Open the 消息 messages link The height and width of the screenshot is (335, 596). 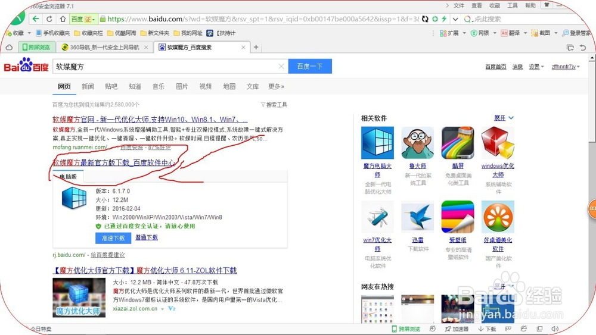pos(517,67)
